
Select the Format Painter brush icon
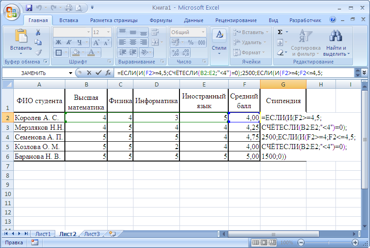[38, 52]
